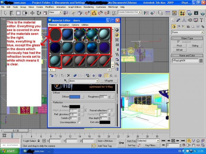Viewport: 206px width, 154px height.
Task: Open the Graph Editors menu
Action: (x=75, y=7)
